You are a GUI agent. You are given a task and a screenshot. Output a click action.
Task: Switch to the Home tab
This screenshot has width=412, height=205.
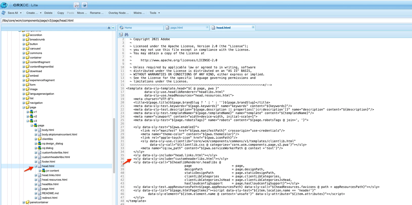[141, 28]
